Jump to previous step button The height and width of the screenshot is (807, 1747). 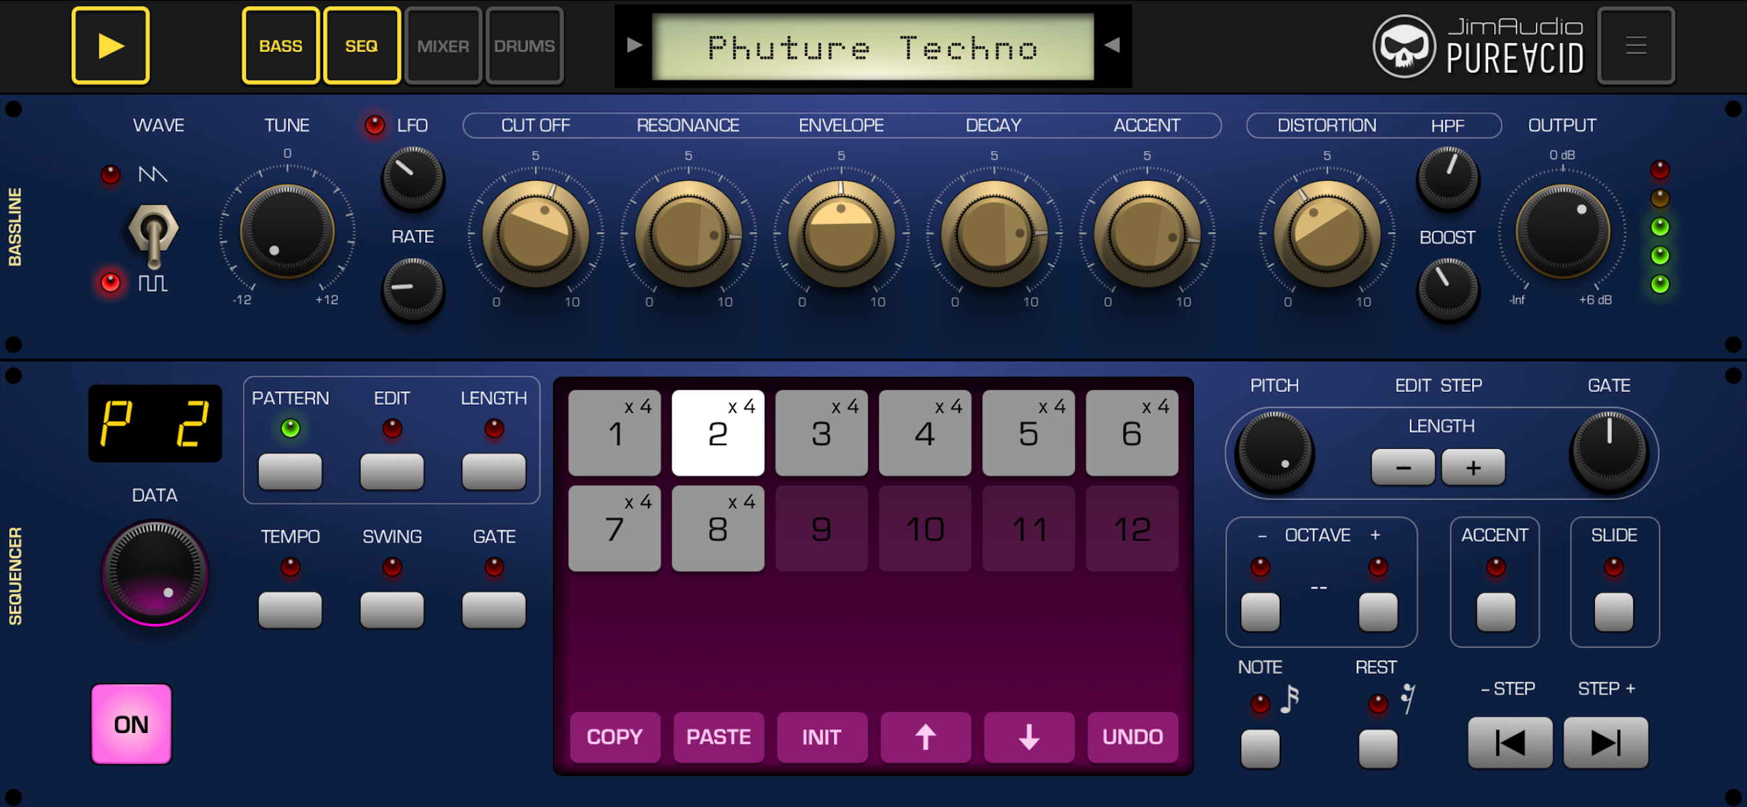pos(1509,743)
